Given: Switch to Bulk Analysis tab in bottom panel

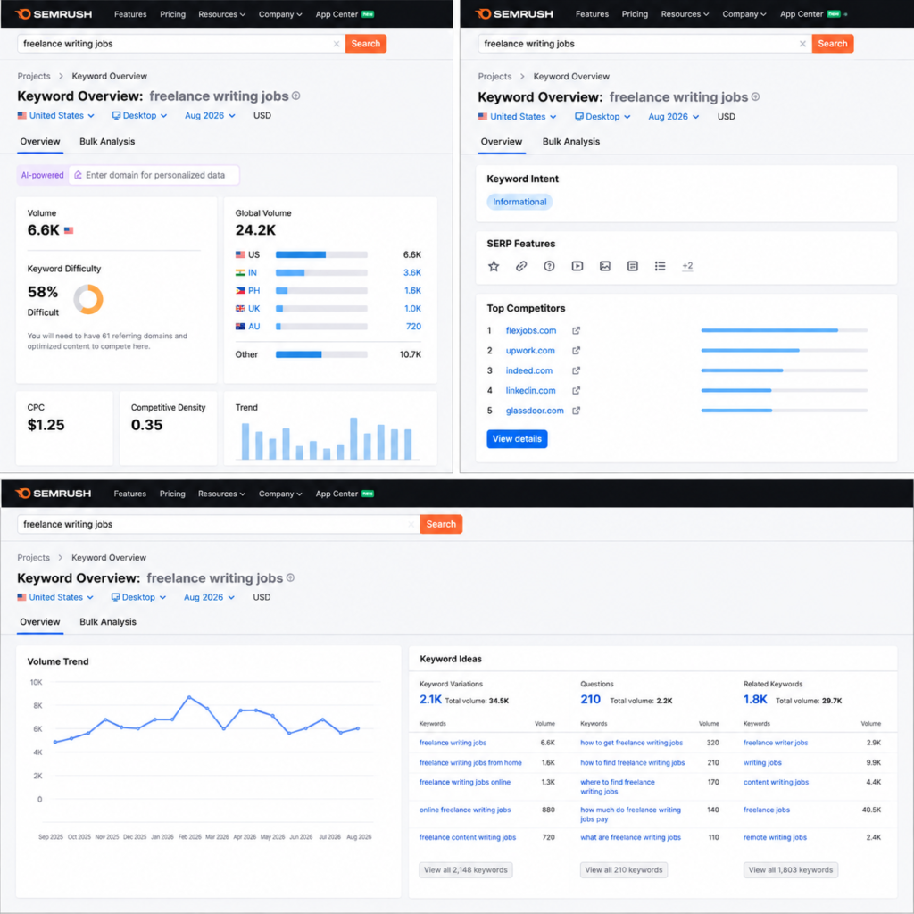Looking at the screenshot, I should click(x=108, y=622).
